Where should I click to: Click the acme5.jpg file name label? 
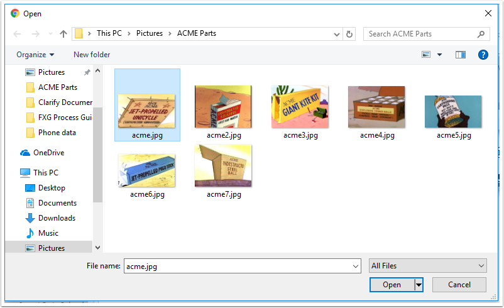pyautogui.click(x=454, y=135)
